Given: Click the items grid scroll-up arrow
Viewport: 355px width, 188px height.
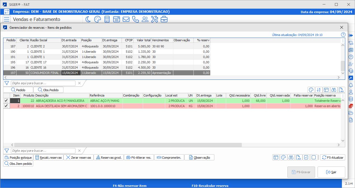Looking at the screenshot, I should point(343,100).
